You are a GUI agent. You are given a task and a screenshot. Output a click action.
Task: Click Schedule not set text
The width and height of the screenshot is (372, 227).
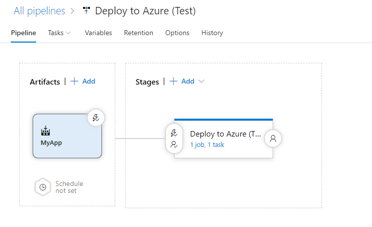point(69,187)
